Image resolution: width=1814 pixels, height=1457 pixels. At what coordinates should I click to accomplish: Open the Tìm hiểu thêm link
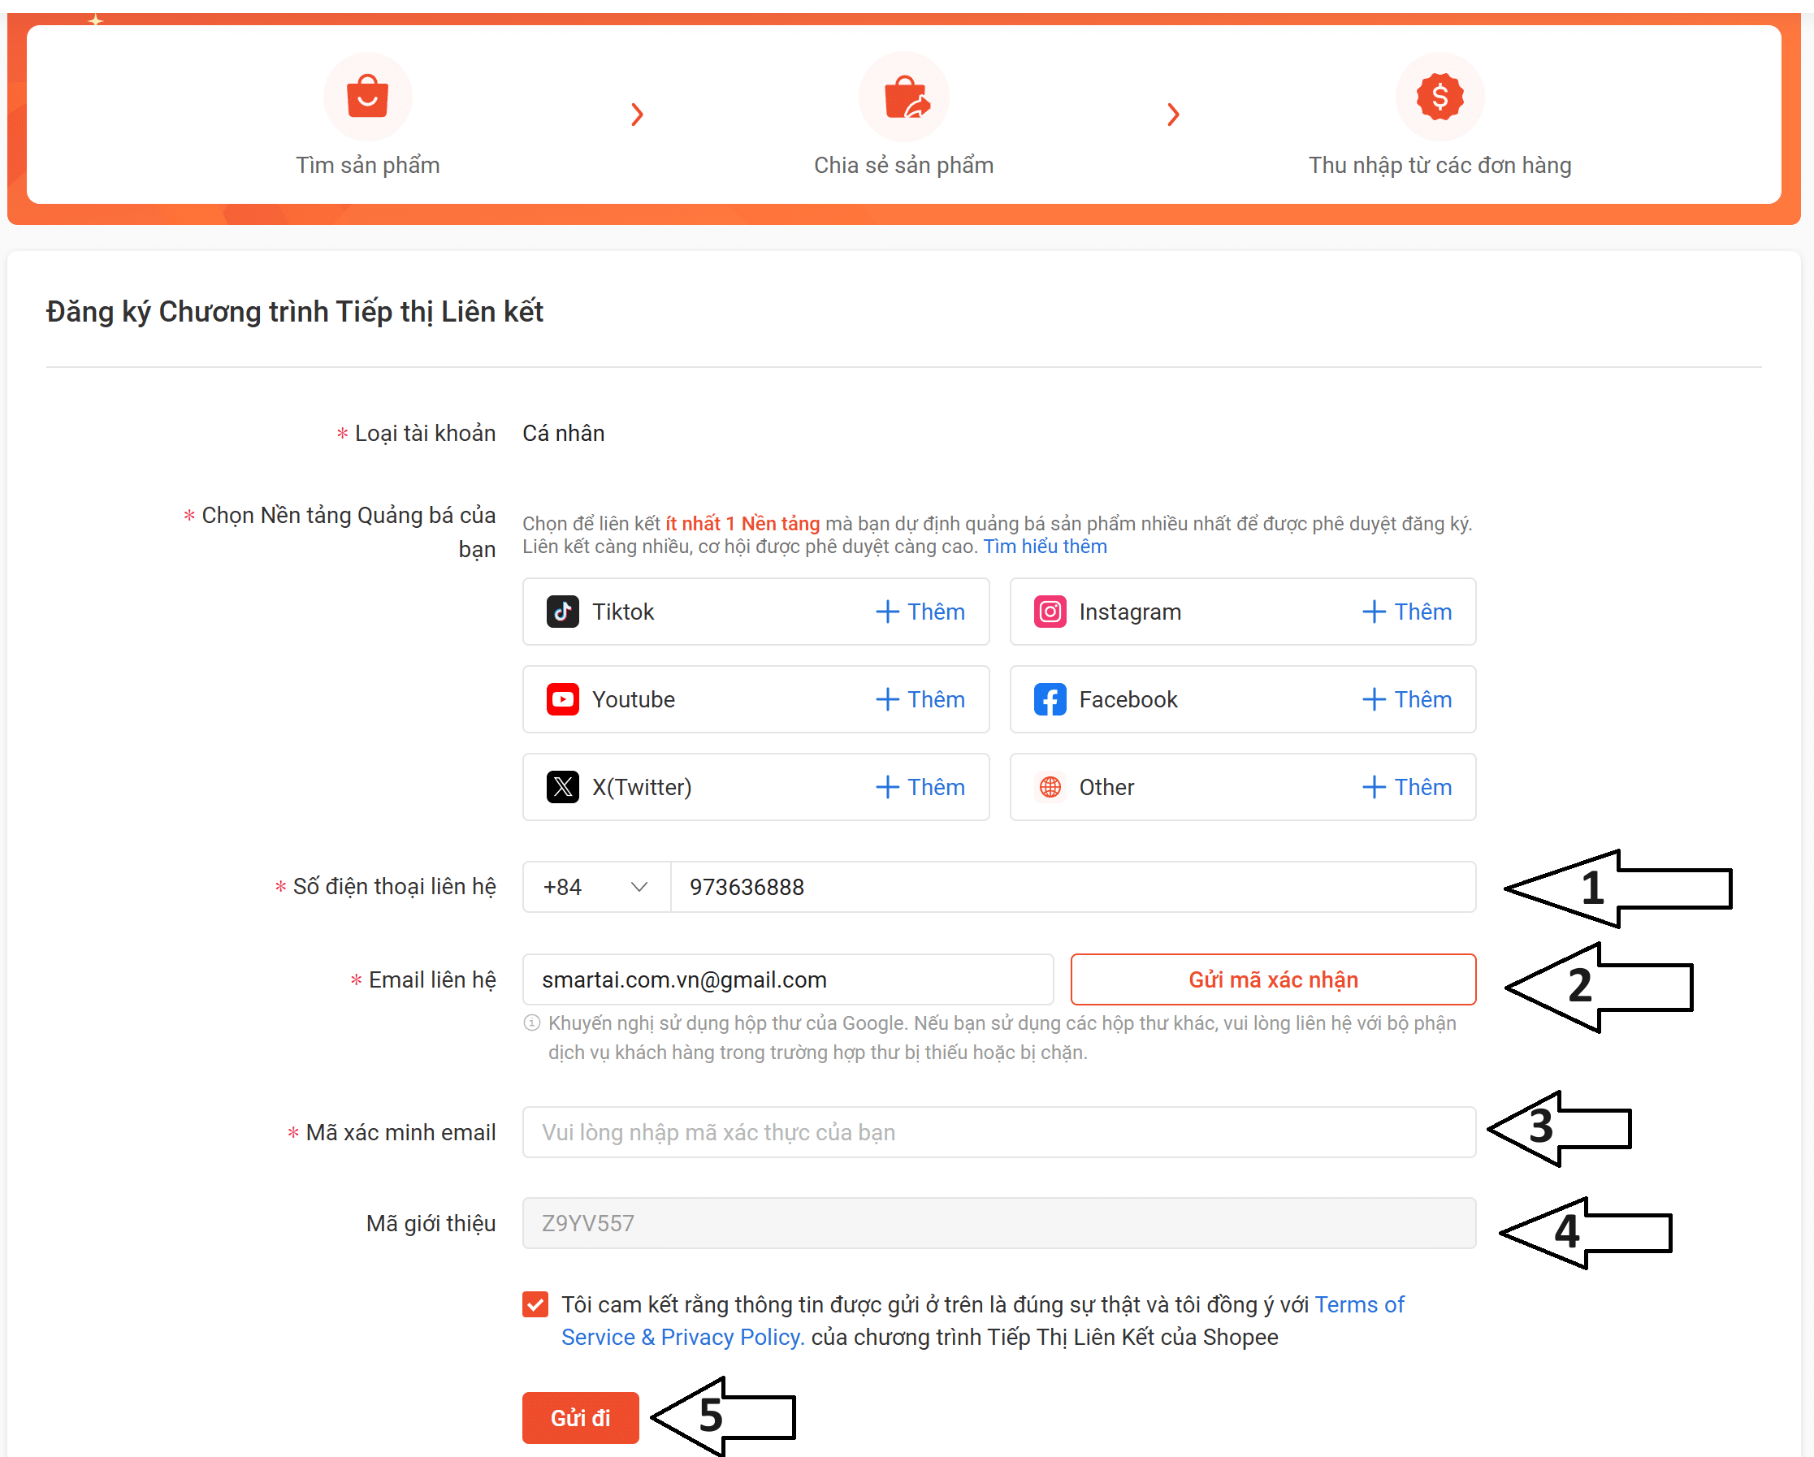coord(1045,547)
